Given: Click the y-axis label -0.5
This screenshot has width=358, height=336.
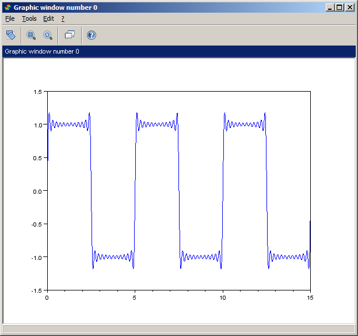Looking at the screenshot, I should tap(36, 224).
